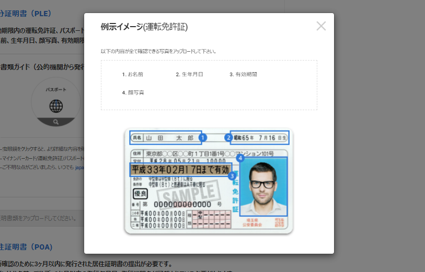The width and height of the screenshot is (425, 272).
Task: Click the japan support link behind dialog
Action: tap(79, 168)
